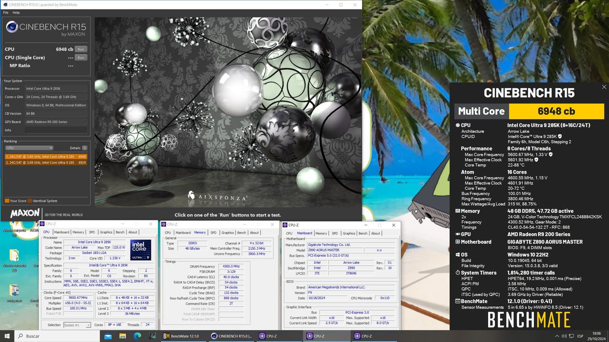Switch to Mainboard tab in left CPU-Z window

tap(61, 232)
